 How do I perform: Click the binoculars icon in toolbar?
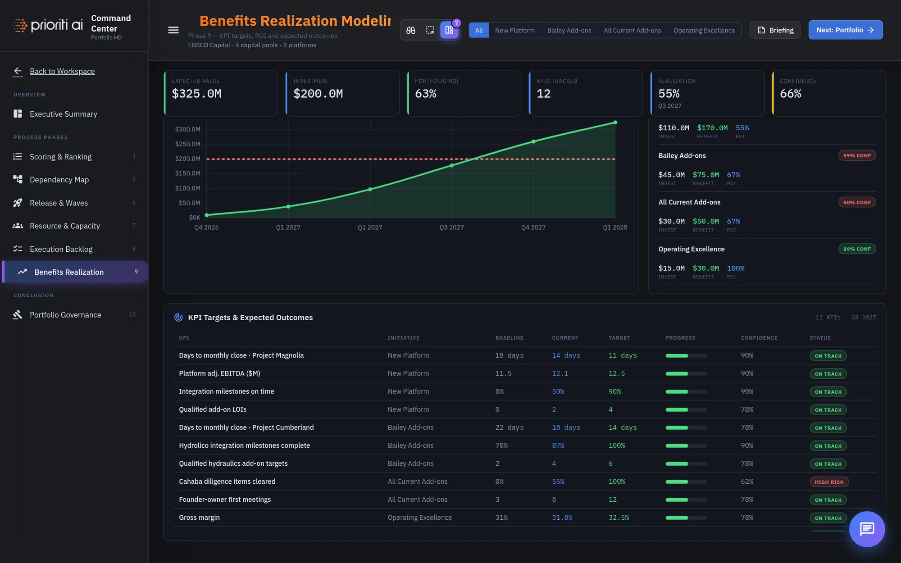tap(411, 30)
